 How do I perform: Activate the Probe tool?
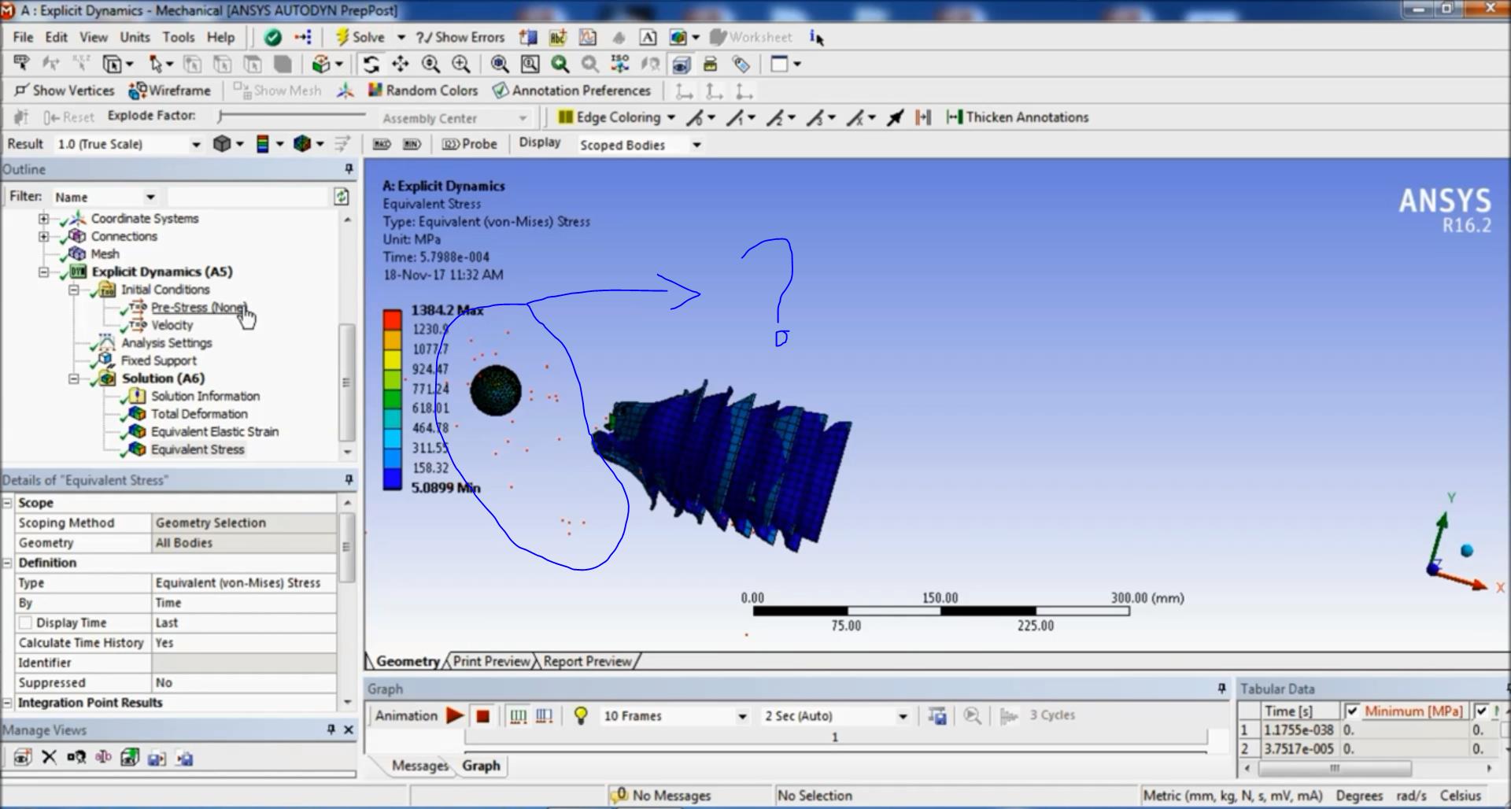tap(470, 144)
